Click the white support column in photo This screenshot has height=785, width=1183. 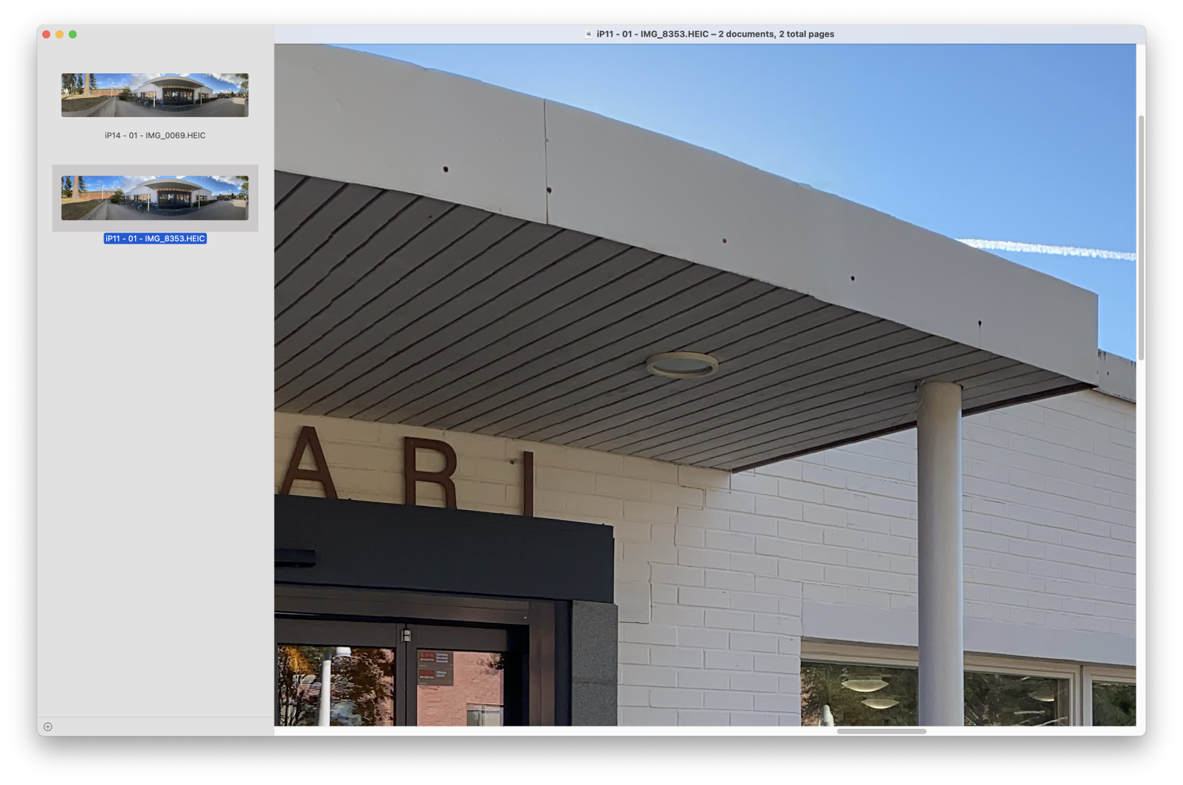pyautogui.click(x=940, y=532)
